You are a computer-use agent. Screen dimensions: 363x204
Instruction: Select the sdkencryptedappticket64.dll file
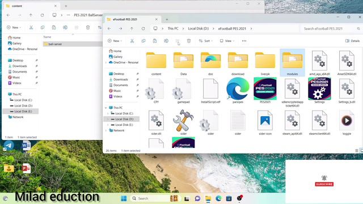(x=292, y=92)
